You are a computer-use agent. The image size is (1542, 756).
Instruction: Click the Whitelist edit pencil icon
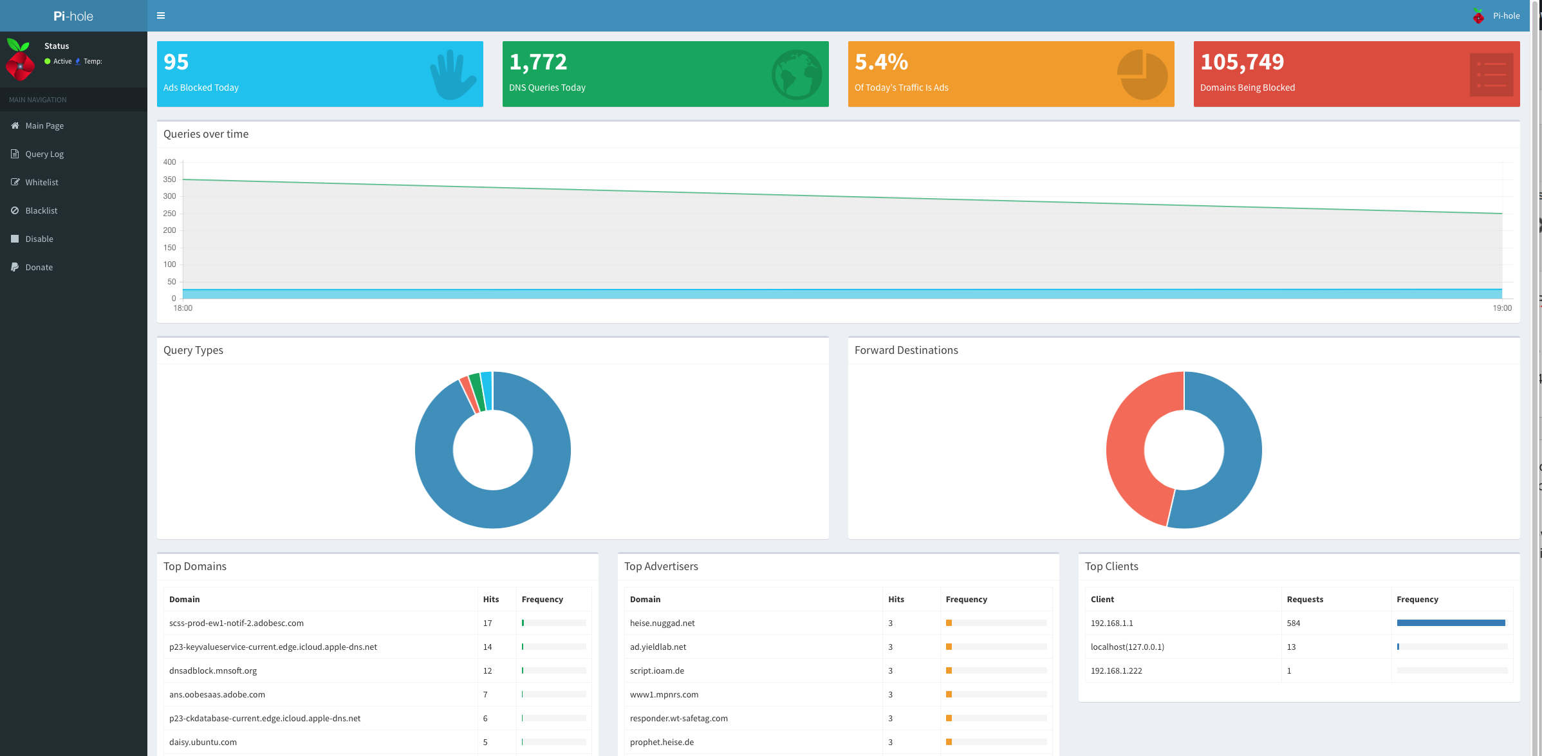[15, 182]
